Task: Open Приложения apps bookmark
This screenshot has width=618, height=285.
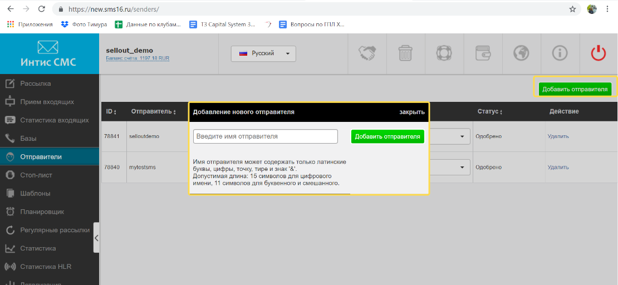Action: click(x=30, y=24)
